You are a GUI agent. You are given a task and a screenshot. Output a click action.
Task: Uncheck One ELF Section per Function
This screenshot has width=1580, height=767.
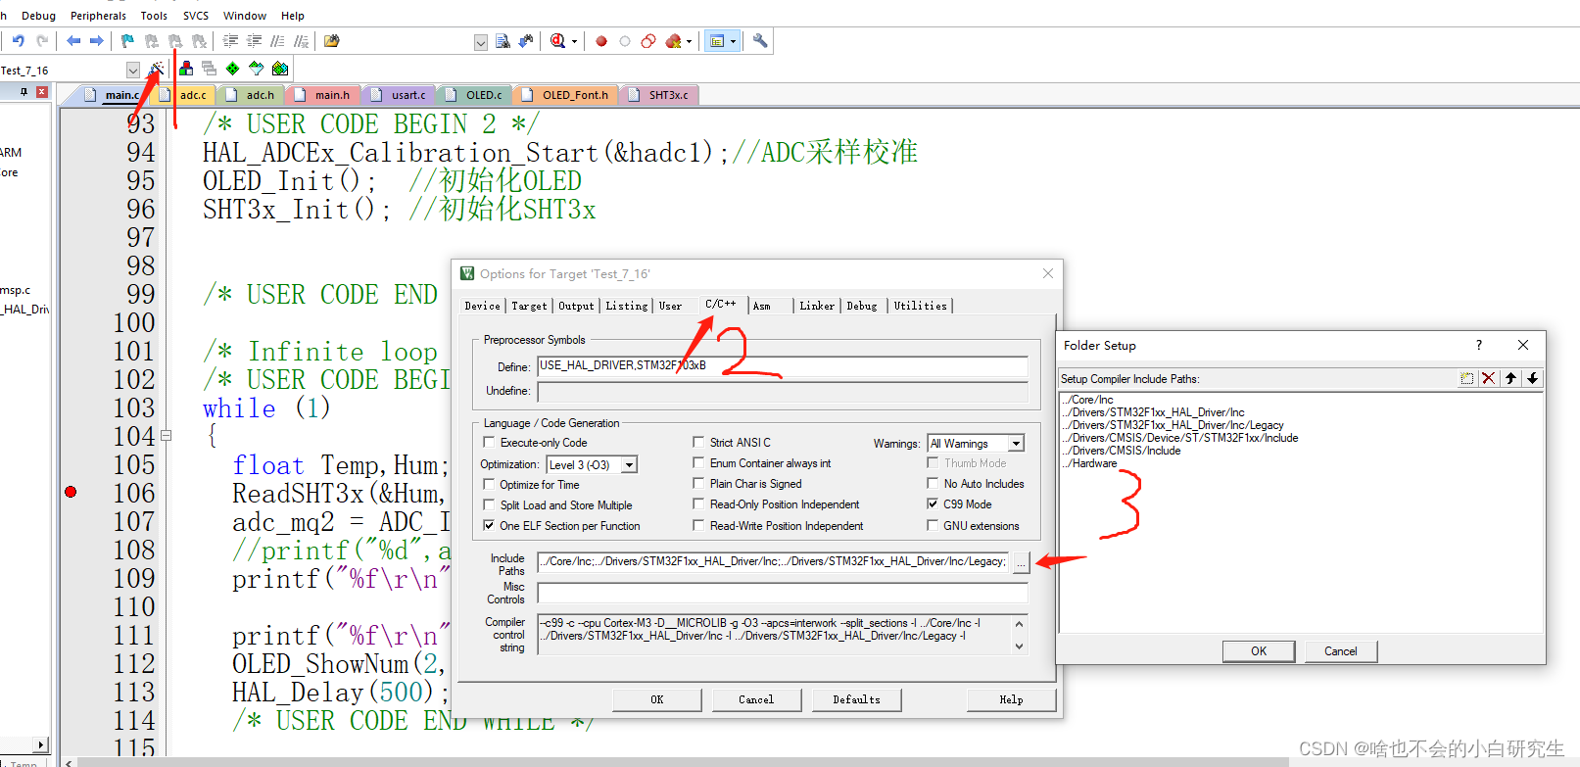[x=489, y=526]
